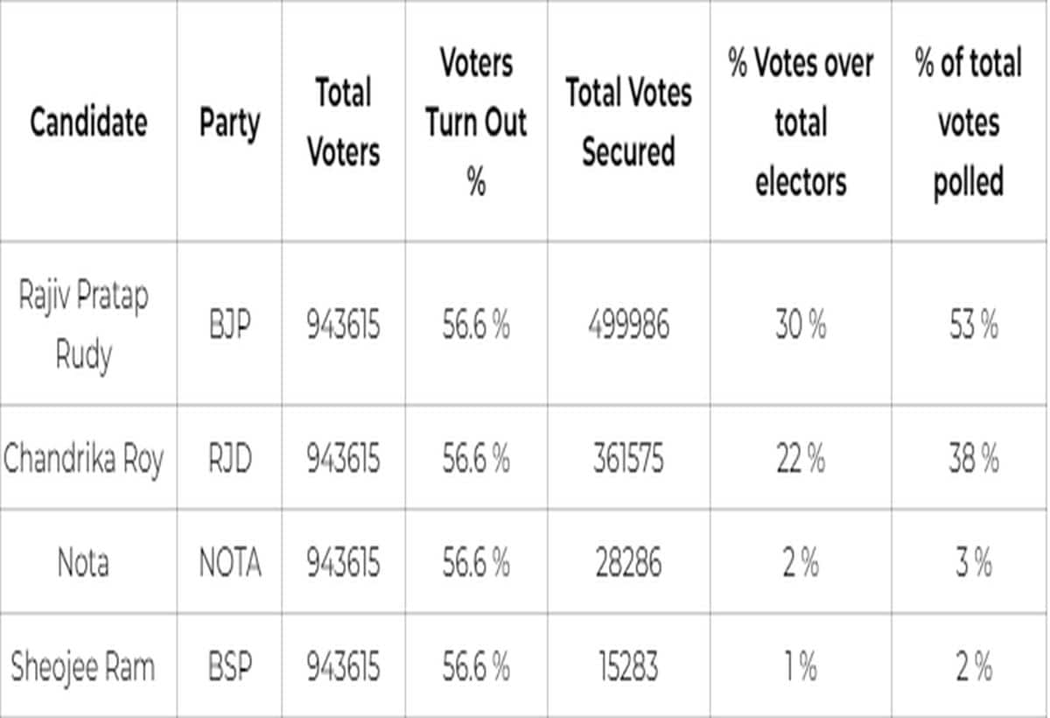
Task: Click % Votes over total electors header
Action: (x=801, y=122)
